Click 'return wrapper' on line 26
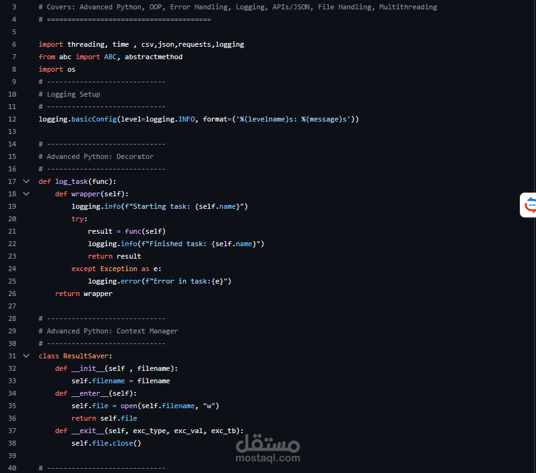This screenshot has height=473, width=536. point(84,294)
